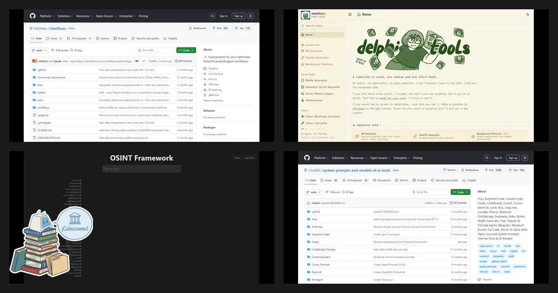Open Social Media Cropper tool
The image size is (558, 293).
pyautogui.click(x=319, y=93)
